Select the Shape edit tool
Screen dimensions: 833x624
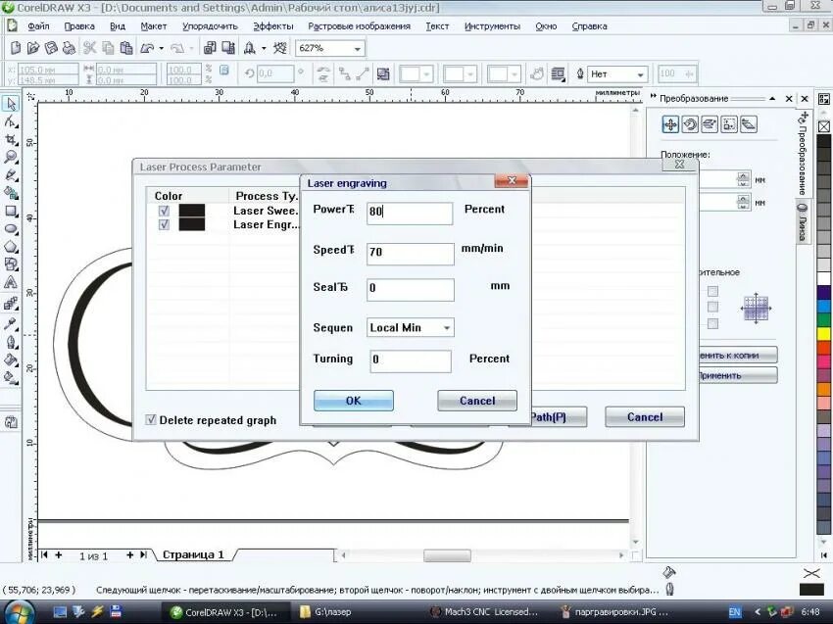tap(11, 122)
